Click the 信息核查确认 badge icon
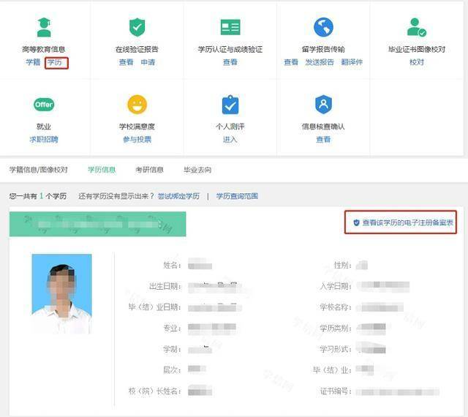Screen dimensions: 468x417 323,105
